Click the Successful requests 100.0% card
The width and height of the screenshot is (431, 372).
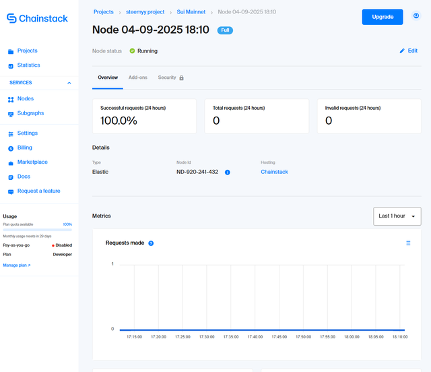pos(144,116)
